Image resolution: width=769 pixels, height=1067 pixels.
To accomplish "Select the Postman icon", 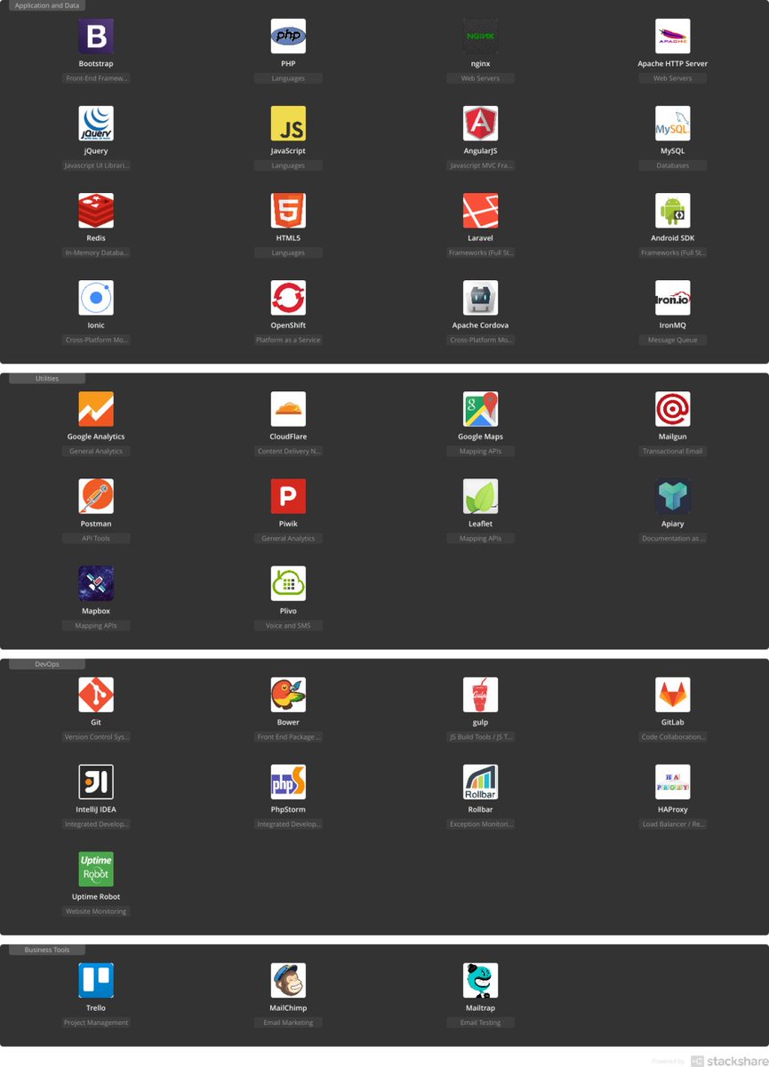I will point(96,496).
